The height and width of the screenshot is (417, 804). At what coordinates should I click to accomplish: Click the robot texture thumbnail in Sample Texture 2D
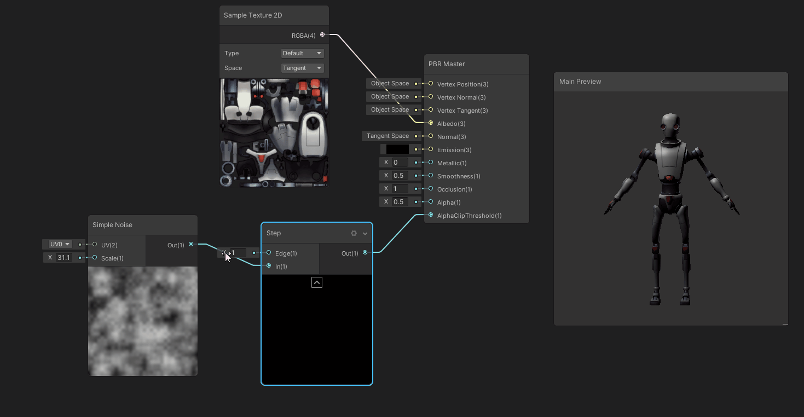(x=274, y=133)
